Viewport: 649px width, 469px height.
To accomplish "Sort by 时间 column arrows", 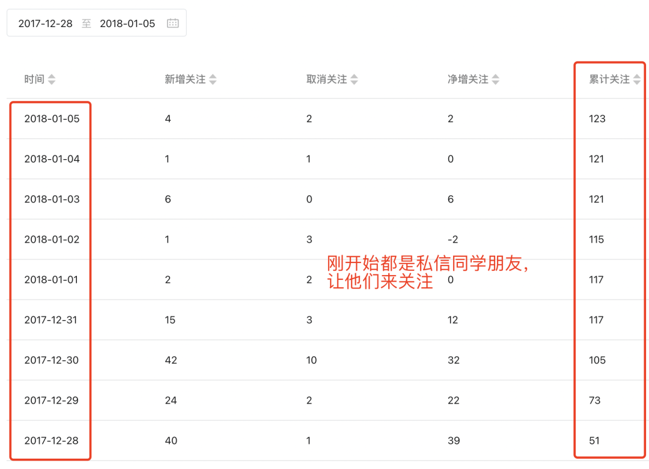I will pos(52,79).
